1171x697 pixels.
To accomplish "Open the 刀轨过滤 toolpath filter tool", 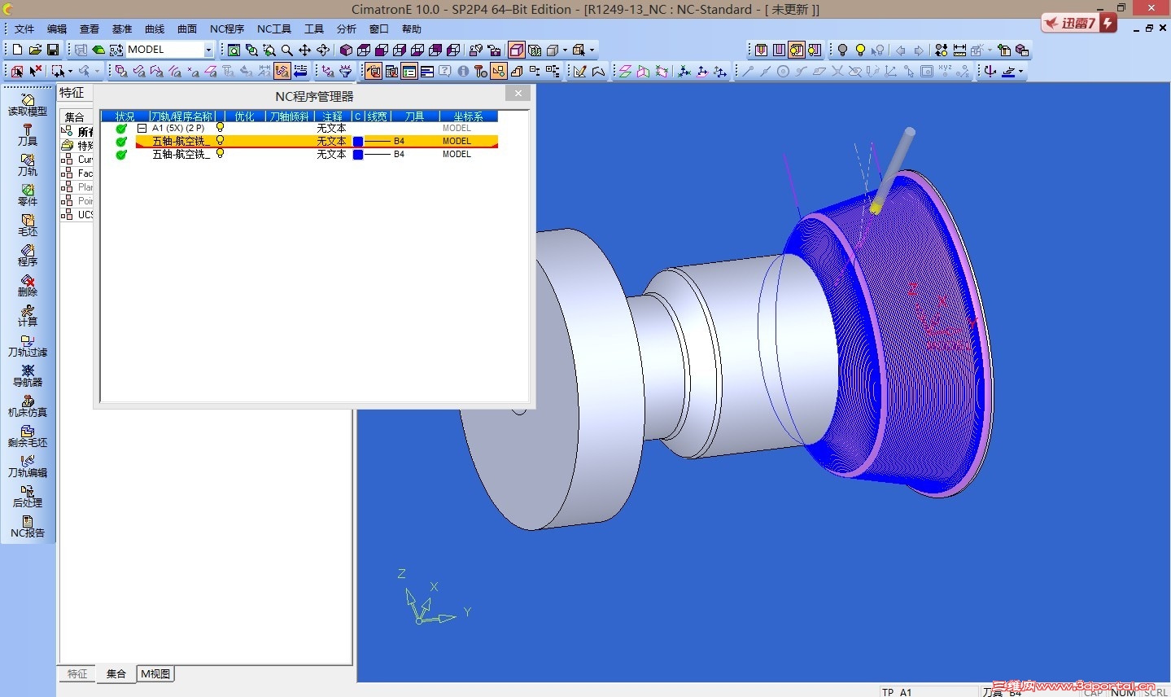I will (x=28, y=346).
